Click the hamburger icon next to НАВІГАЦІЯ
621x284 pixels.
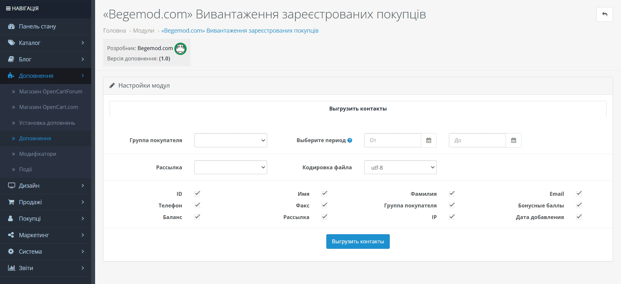point(8,8)
